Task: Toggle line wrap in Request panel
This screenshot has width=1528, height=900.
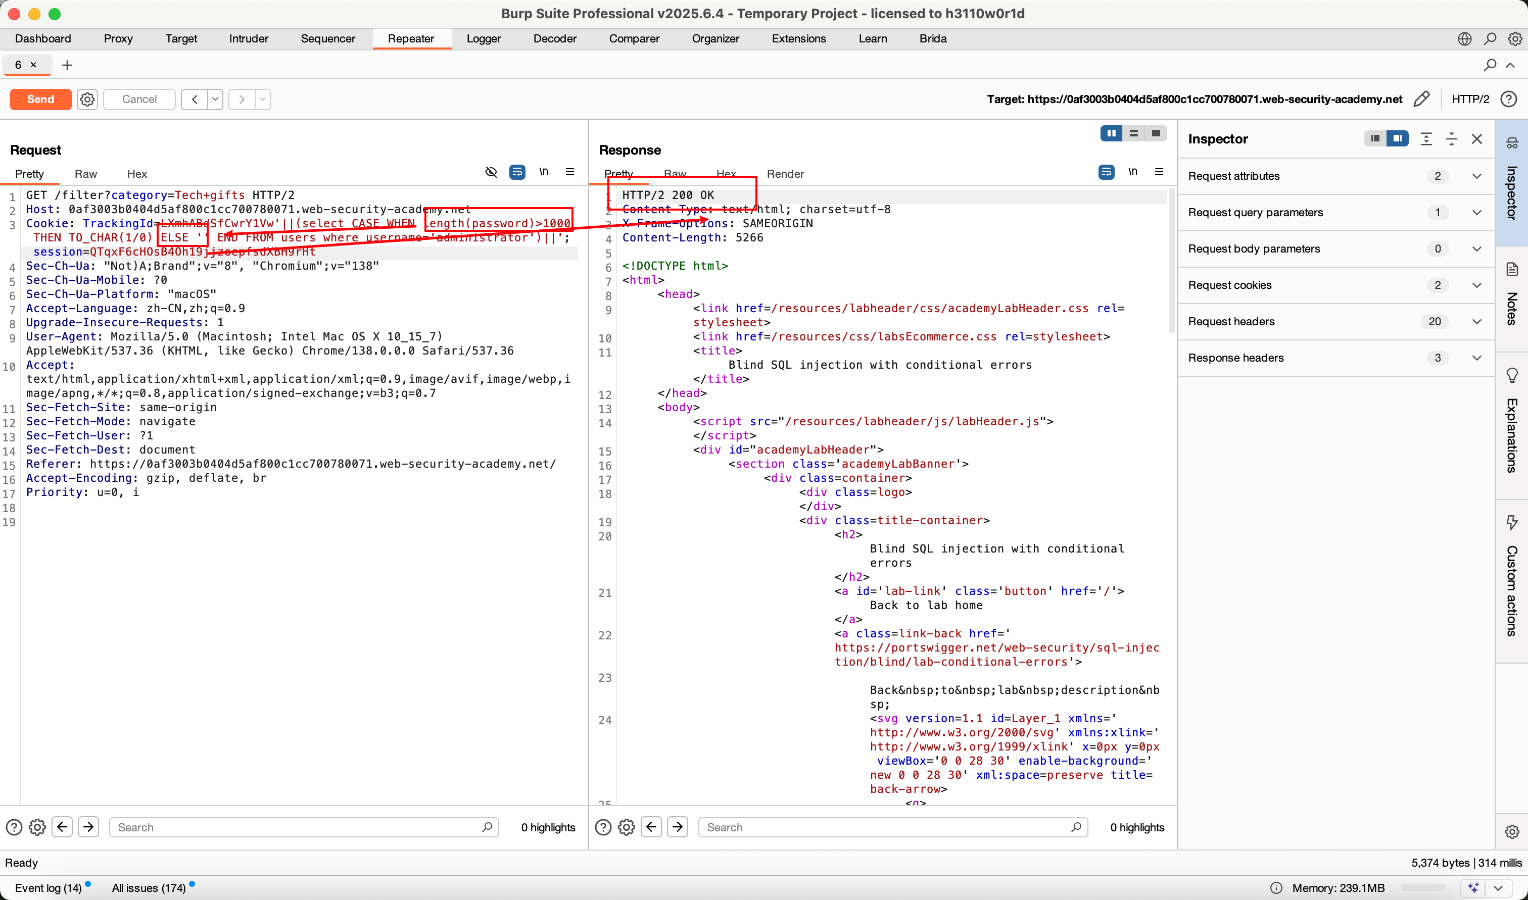Action: click(x=517, y=172)
